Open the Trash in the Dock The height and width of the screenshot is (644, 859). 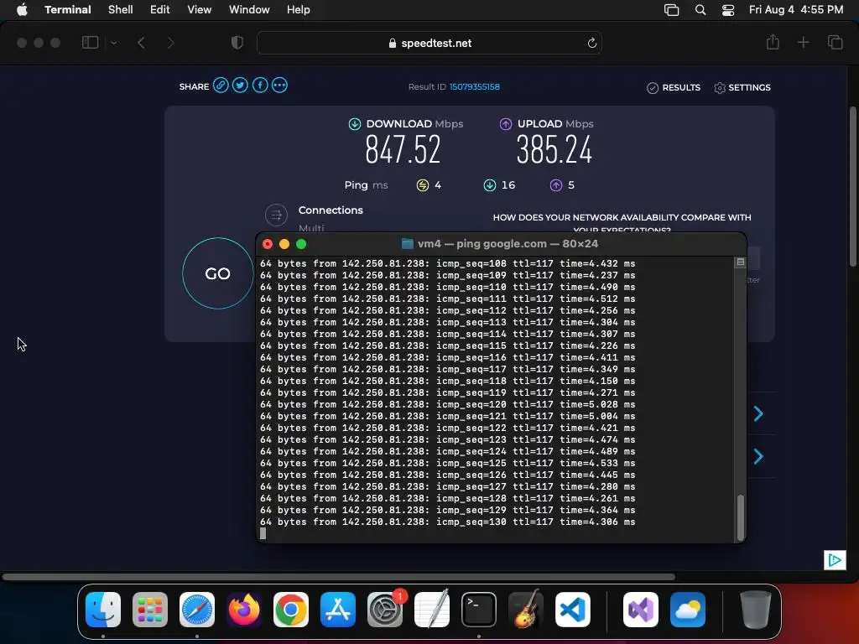coord(756,610)
